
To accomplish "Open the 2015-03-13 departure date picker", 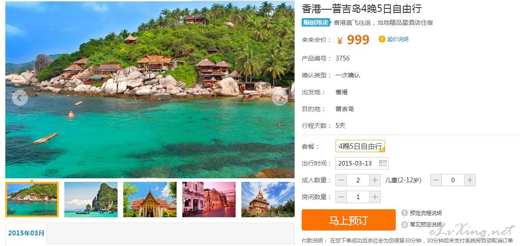I will click(x=362, y=163).
